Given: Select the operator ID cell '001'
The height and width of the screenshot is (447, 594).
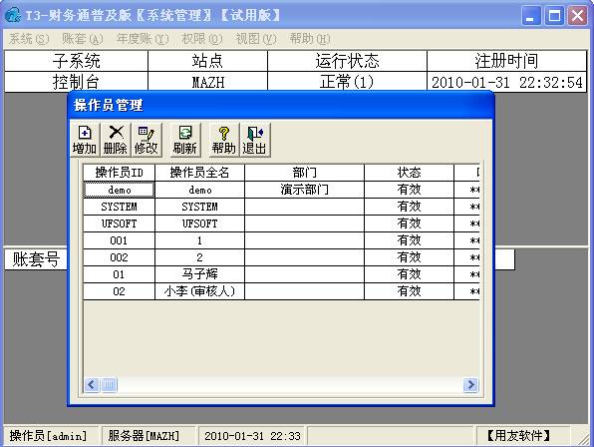Looking at the screenshot, I should pos(119,240).
